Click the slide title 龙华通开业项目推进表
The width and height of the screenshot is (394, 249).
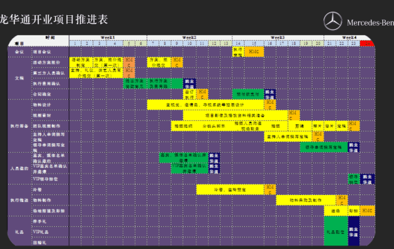54,19
